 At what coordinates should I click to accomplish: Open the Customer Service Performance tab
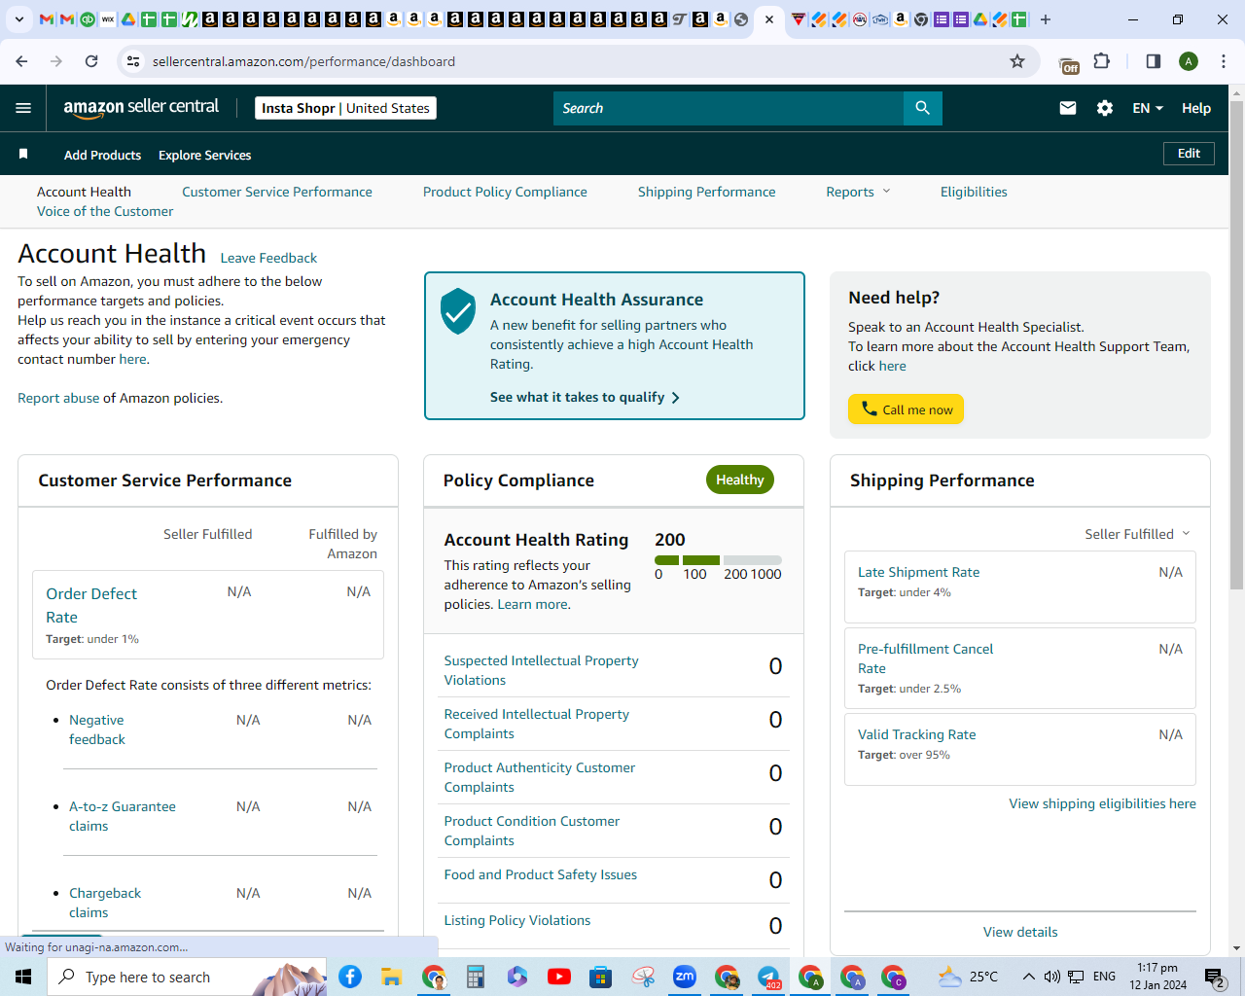click(x=277, y=192)
